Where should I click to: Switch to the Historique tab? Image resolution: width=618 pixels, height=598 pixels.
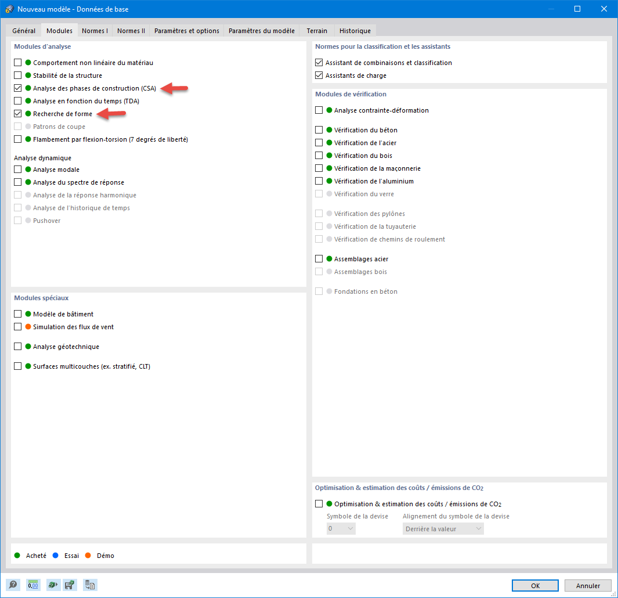pyautogui.click(x=355, y=31)
